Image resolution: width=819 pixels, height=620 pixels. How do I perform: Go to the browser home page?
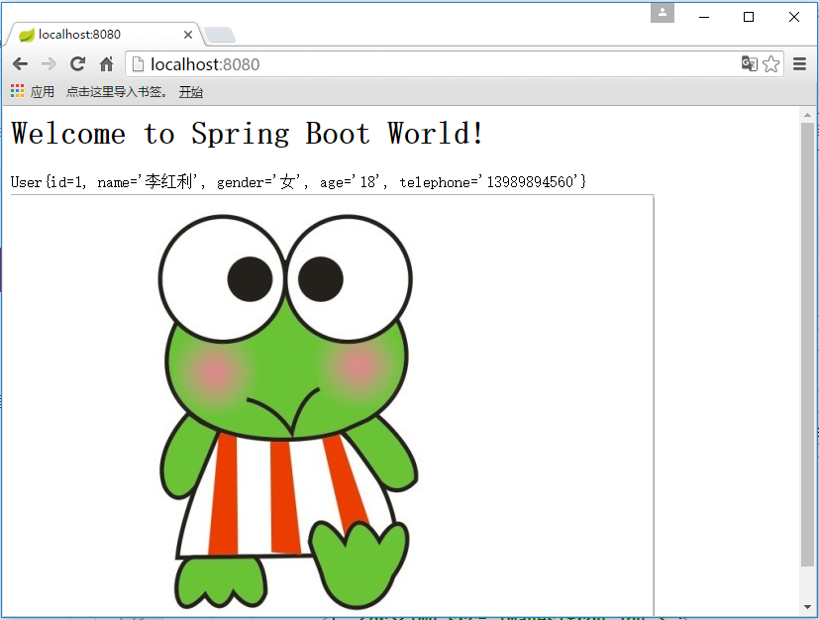point(107,64)
